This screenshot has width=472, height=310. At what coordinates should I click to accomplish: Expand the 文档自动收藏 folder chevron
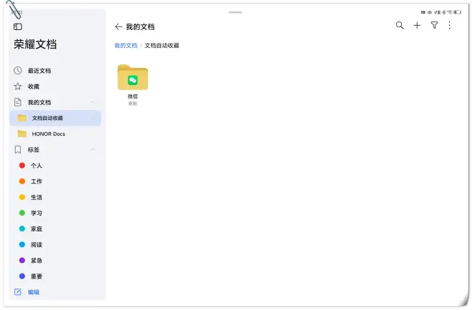pyautogui.click(x=93, y=119)
